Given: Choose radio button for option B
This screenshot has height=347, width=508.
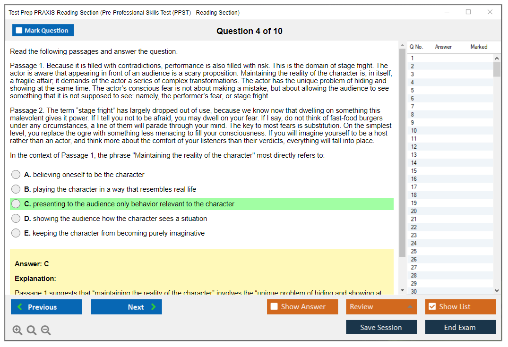Looking at the screenshot, I should (x=16, y=189).
